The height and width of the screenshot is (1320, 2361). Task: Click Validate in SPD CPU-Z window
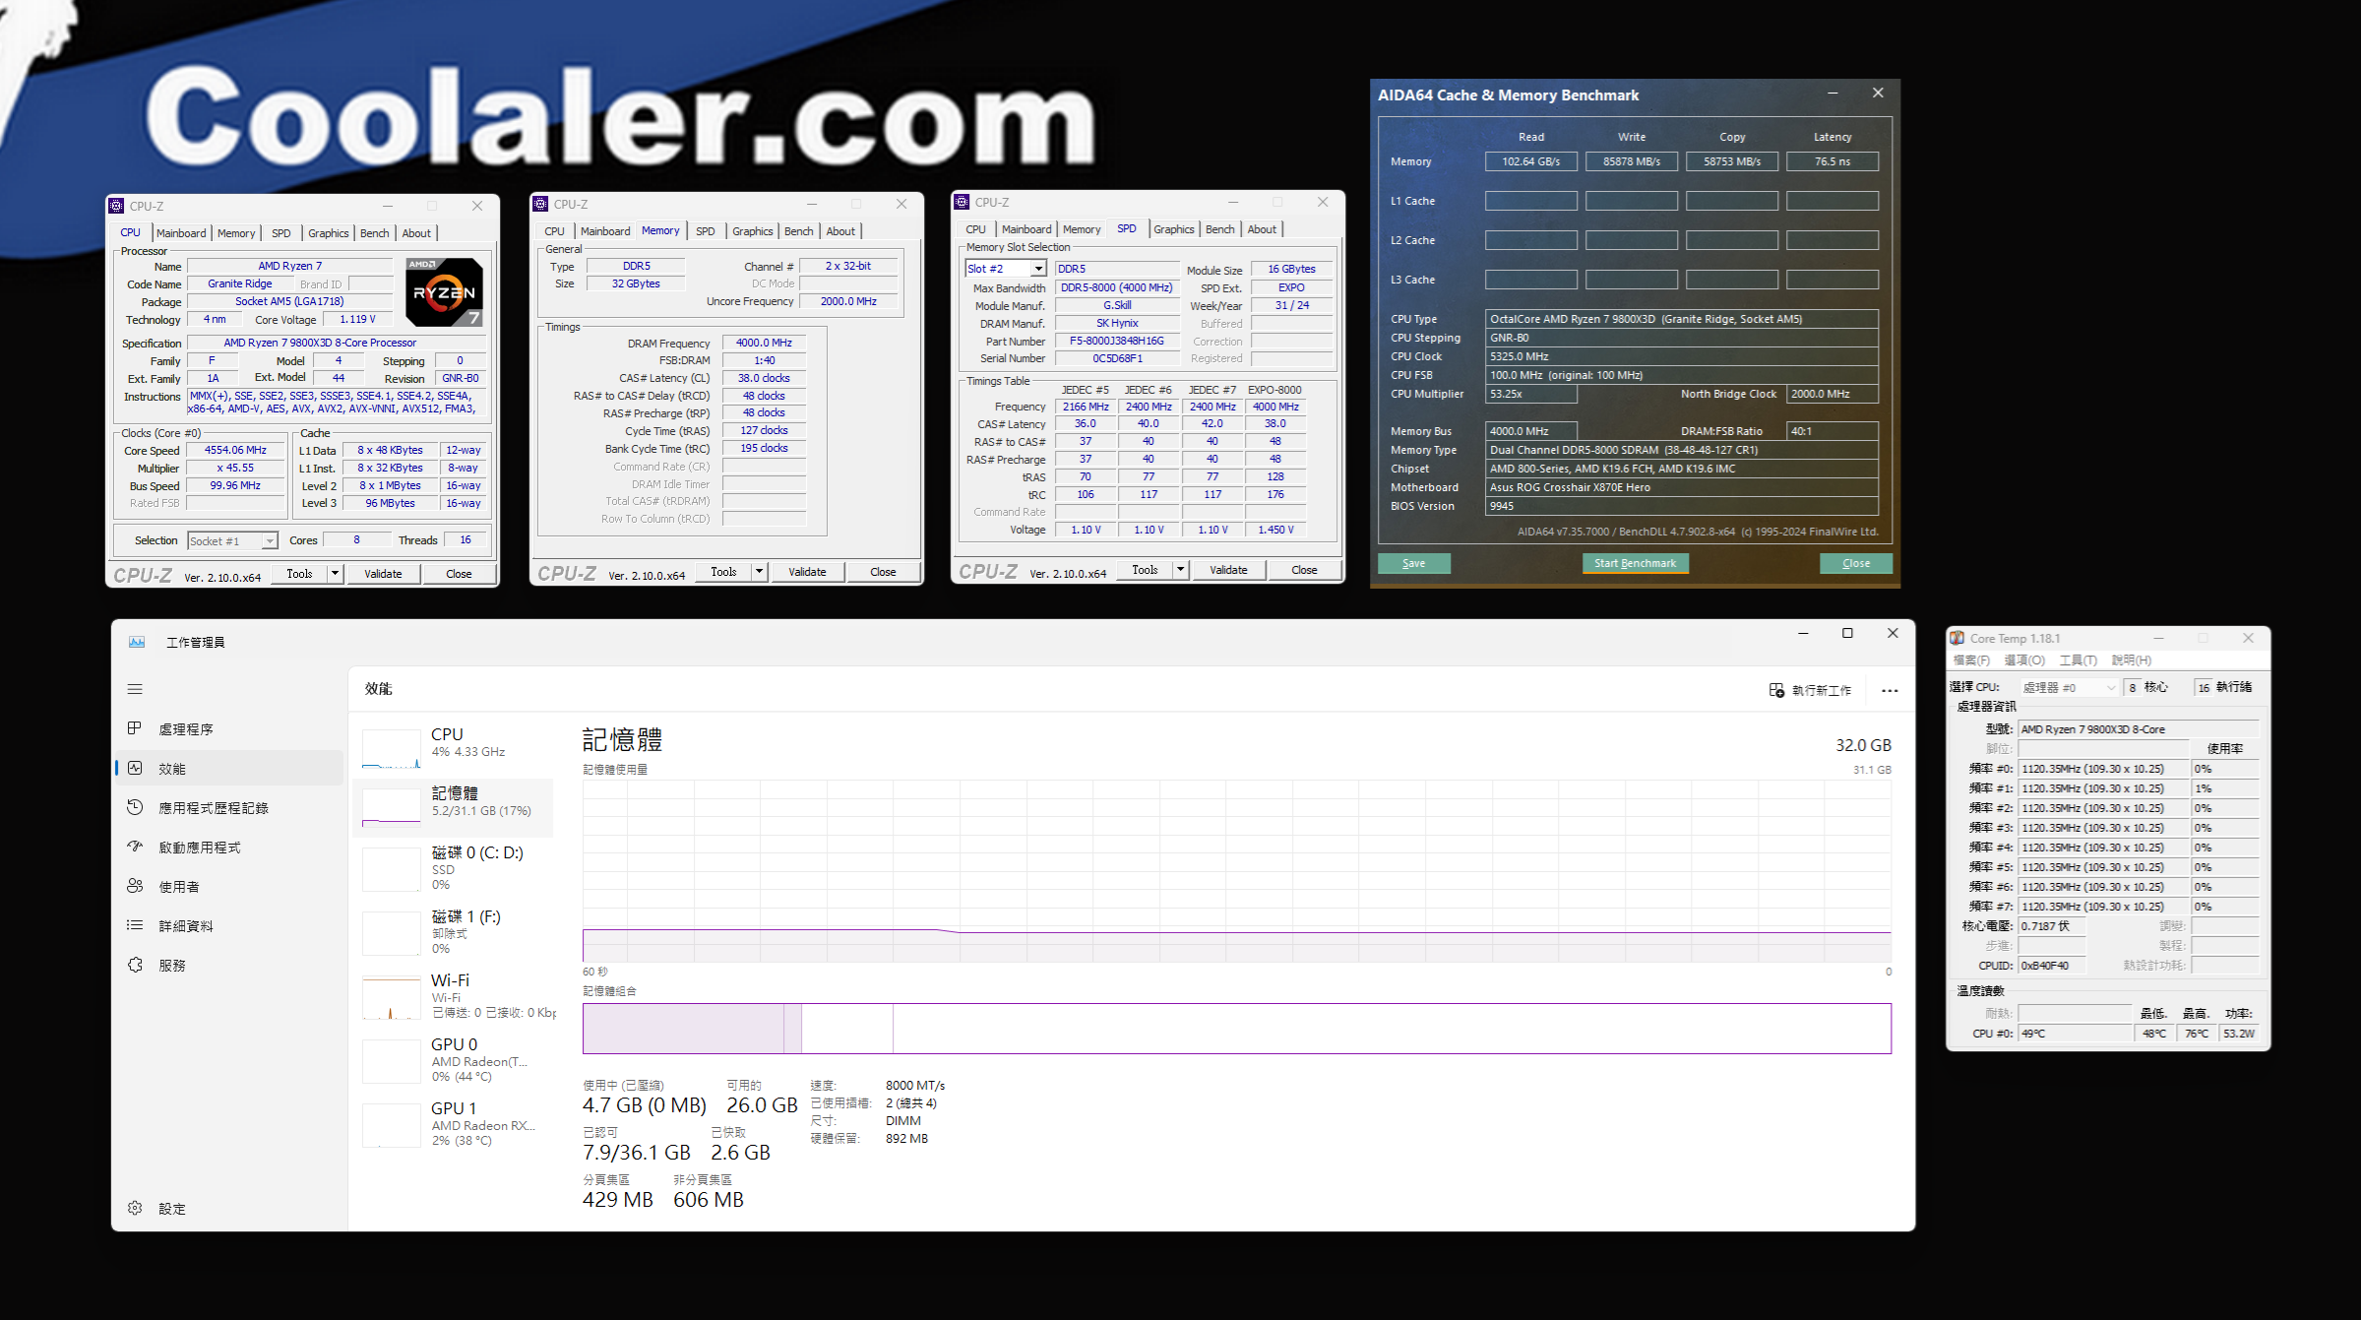coord(1228,569)
